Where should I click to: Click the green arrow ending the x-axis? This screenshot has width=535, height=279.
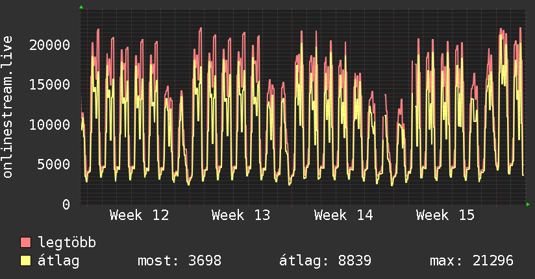click(x=528, y=204)
